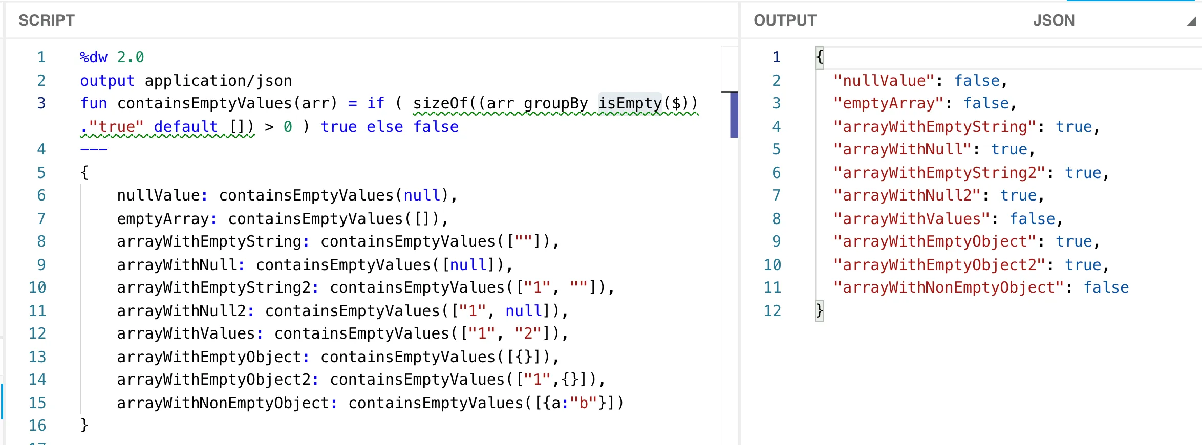Image resolution: width=1202 pixels, height=445 pixels.
Task: Click 'nullValue: containsEmptyValues(null)' script line
Action: pyautogui.click(x=287, y=195)
